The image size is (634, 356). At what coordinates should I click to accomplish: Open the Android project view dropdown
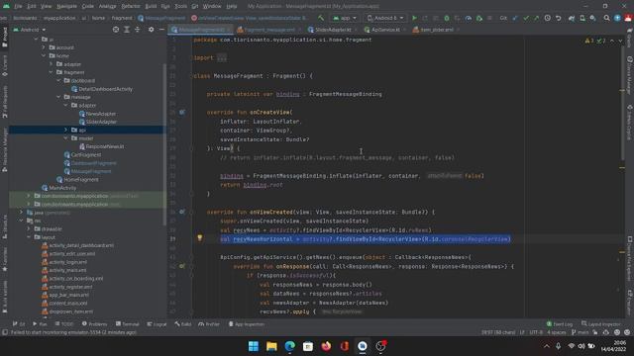point(30,30)
